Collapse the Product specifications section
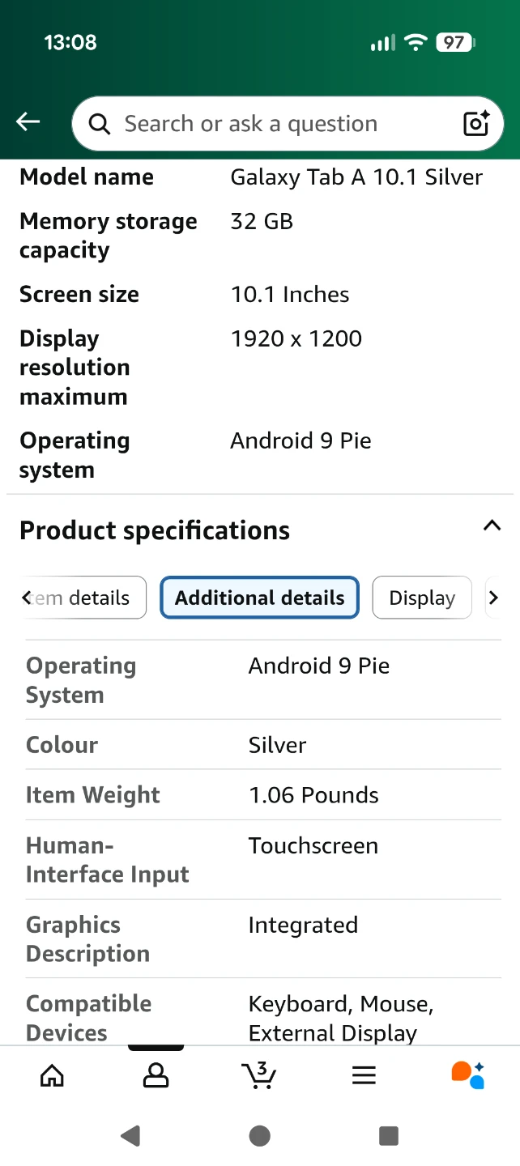Image resolution: width=520 pixels, height=1166 pixels. point(492,526)
